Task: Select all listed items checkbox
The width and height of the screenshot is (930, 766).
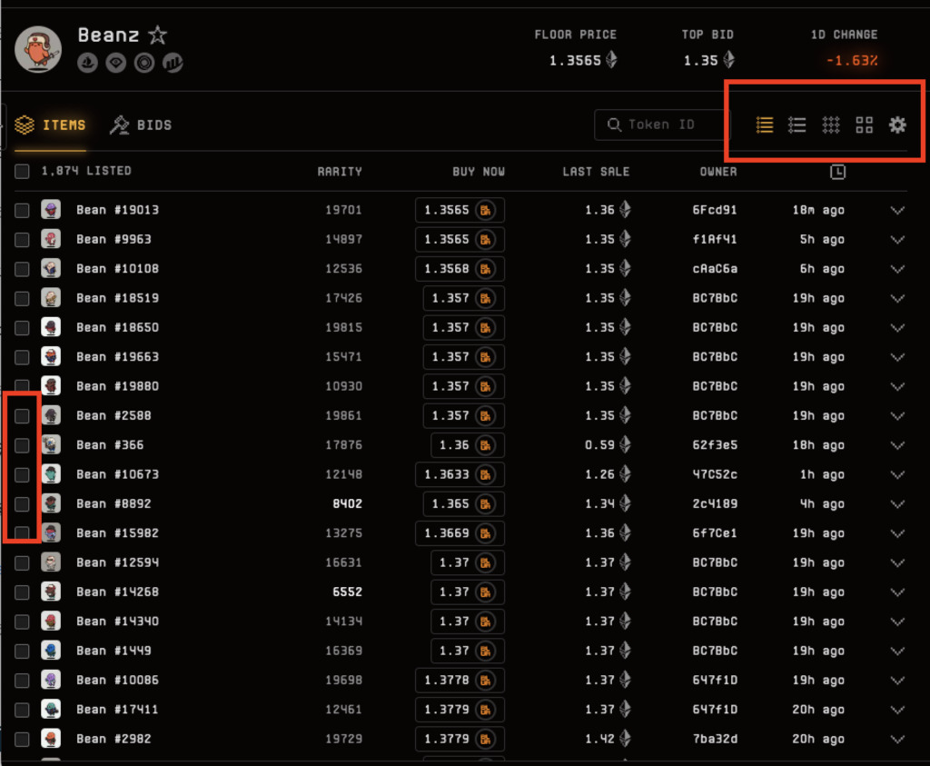Action: pyautogui.click(x=22, y=172)
